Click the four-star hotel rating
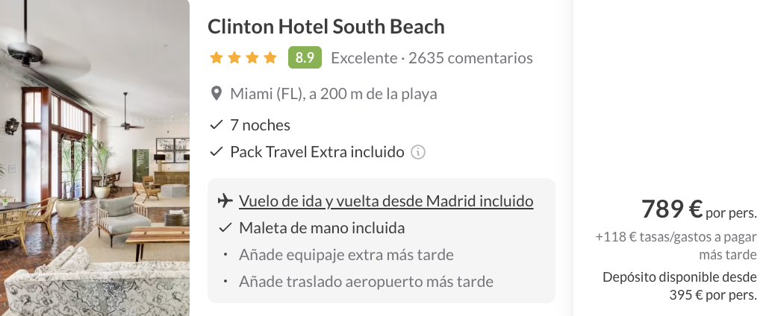769x316 pixels. 243,57
